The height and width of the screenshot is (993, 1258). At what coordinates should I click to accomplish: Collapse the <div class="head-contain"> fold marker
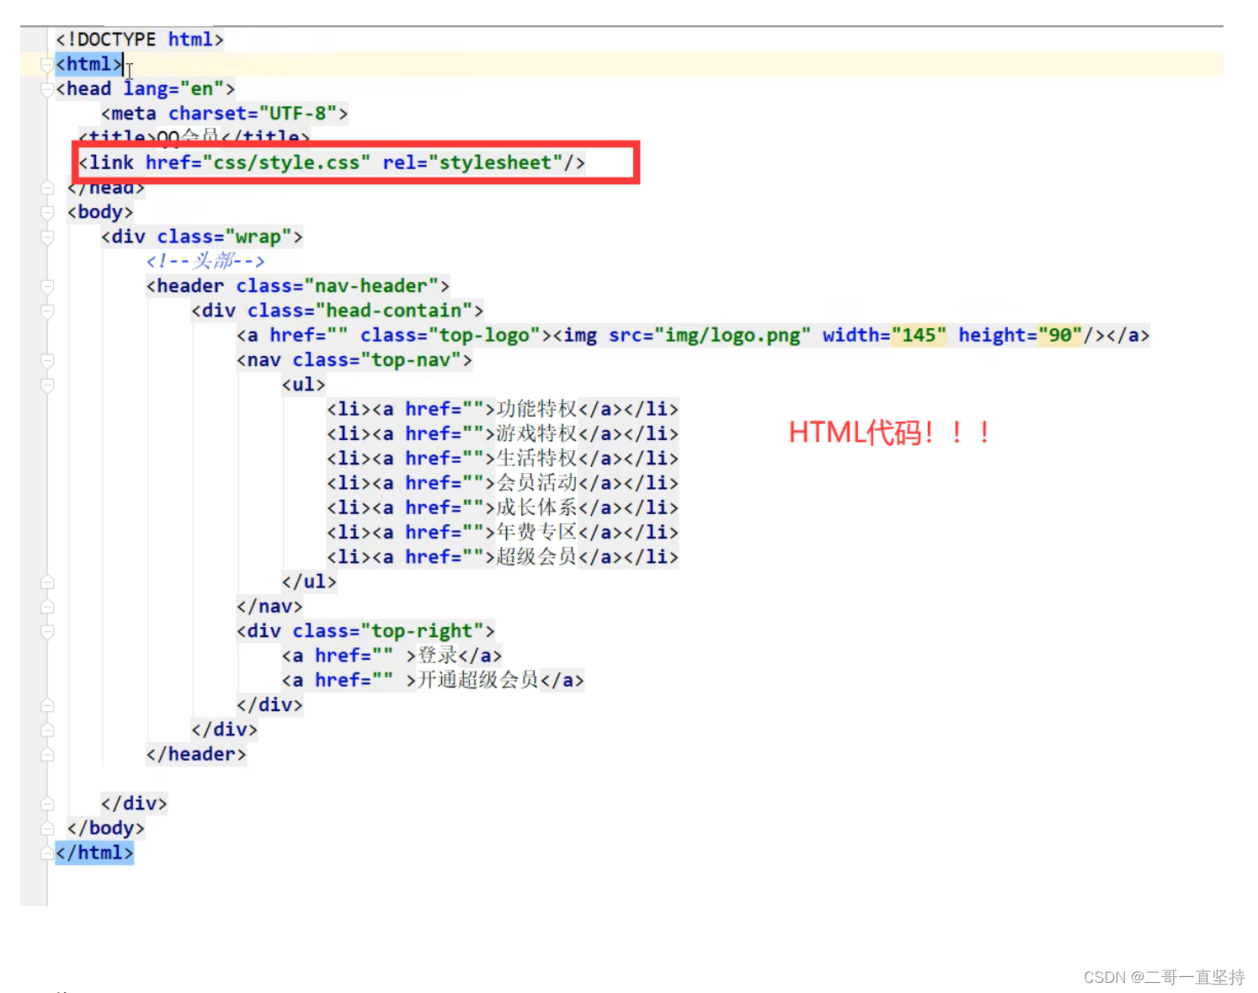pos(47,311)
